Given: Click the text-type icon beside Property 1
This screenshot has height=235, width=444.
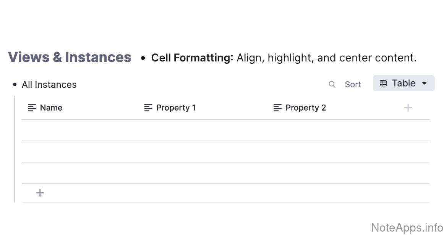Looking at the screenshot, I should [148, 108].
